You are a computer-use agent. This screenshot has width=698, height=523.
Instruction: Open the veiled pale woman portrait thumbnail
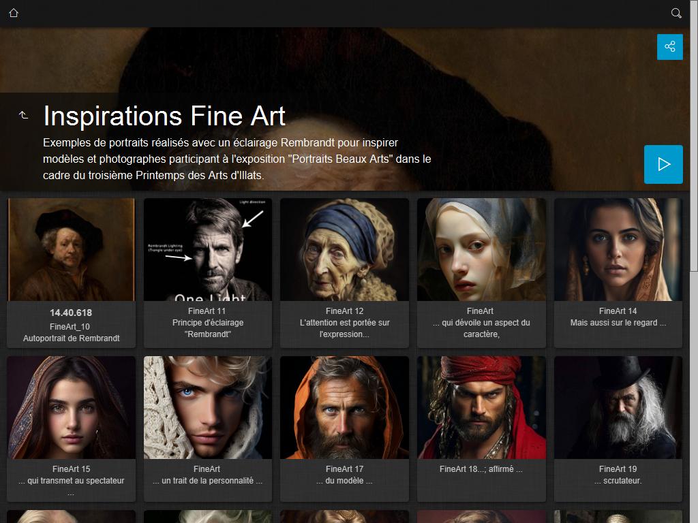(481, 249)
